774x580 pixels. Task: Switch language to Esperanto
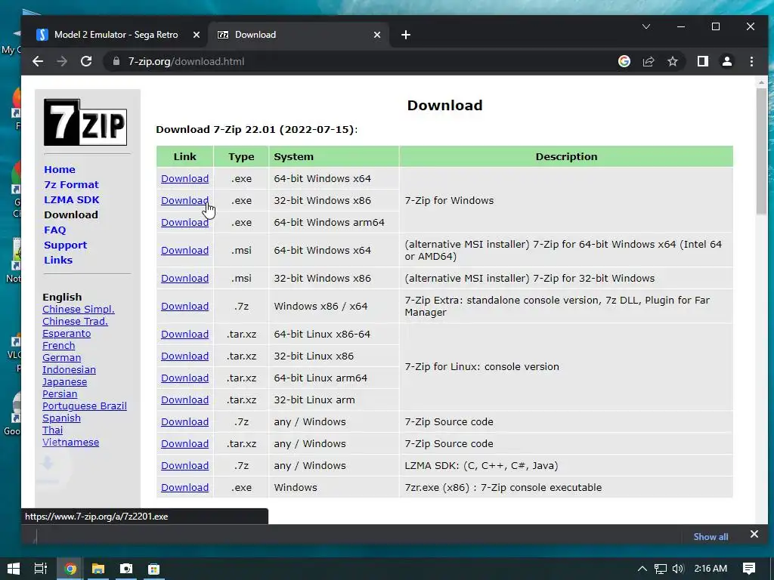[x=67, y=333]
